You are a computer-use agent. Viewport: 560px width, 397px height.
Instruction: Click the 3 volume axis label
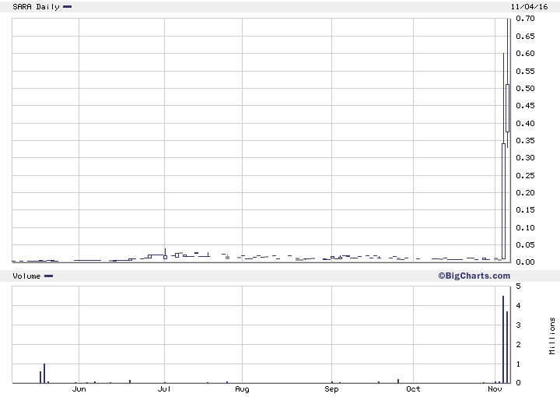(518, 325)
